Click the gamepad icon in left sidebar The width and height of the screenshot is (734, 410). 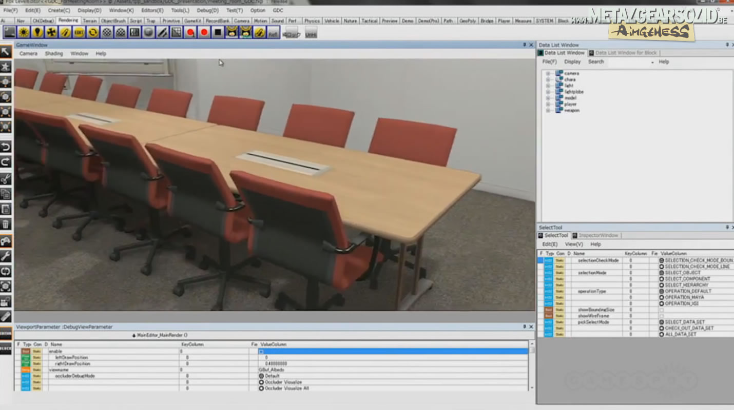point(6,241)
